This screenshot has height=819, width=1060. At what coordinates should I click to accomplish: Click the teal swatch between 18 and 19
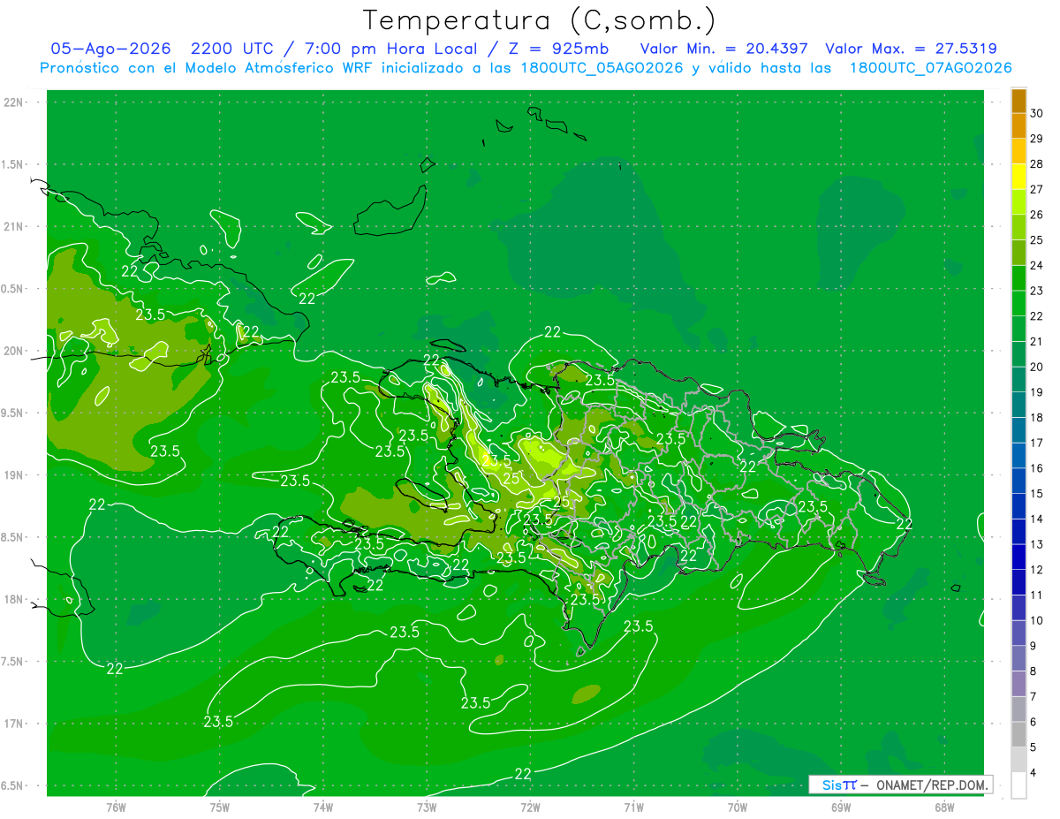(x=1018, y=406)
